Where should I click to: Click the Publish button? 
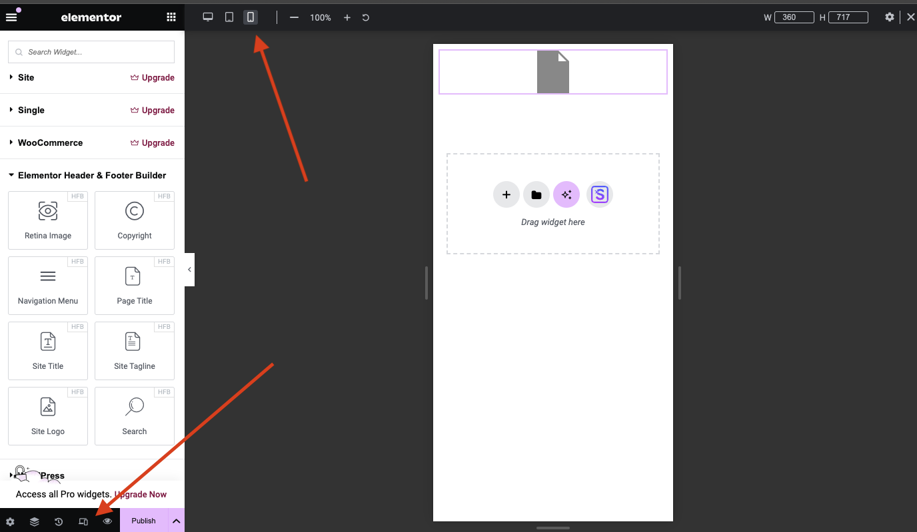click(x=143, y=521)
